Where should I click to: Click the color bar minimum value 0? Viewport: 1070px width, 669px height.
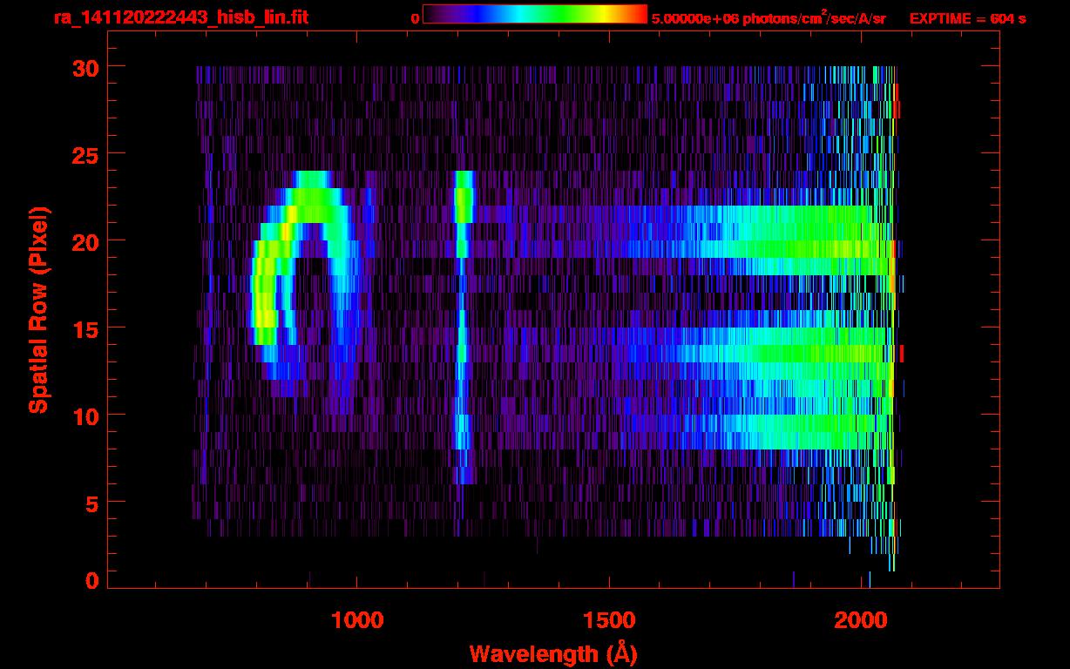[x=415, y=18]
